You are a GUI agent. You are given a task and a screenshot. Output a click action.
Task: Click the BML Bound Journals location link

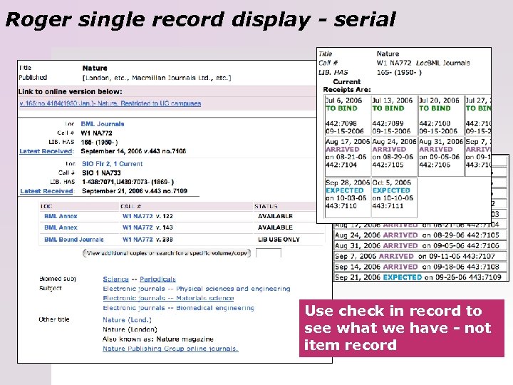tap(74, 240)
